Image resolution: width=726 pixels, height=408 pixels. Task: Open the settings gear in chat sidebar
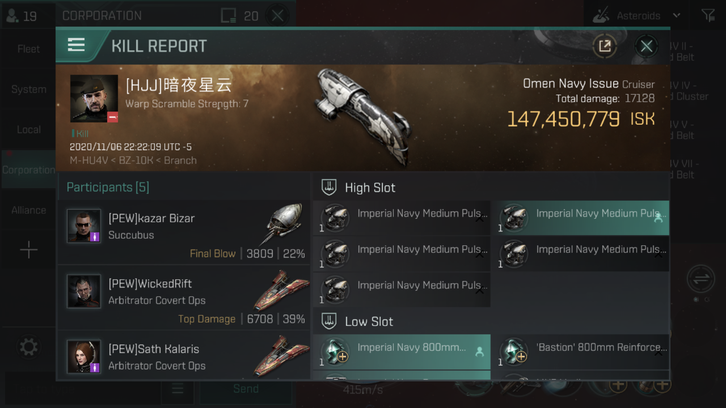[28, 346]
